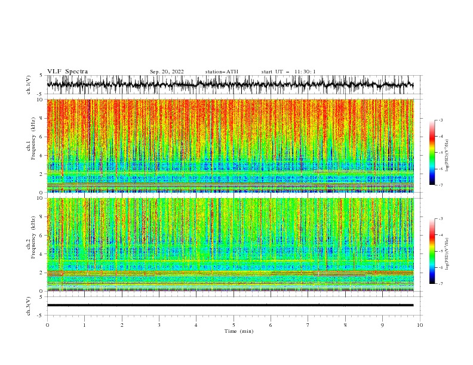The width and height of the screenshot is (473, 365).
Task: Click the ch.1 spectrogram panel
Action: [x=230, y=146]
